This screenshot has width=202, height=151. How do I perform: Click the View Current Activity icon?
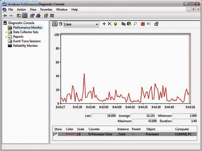tap(55, 24)
